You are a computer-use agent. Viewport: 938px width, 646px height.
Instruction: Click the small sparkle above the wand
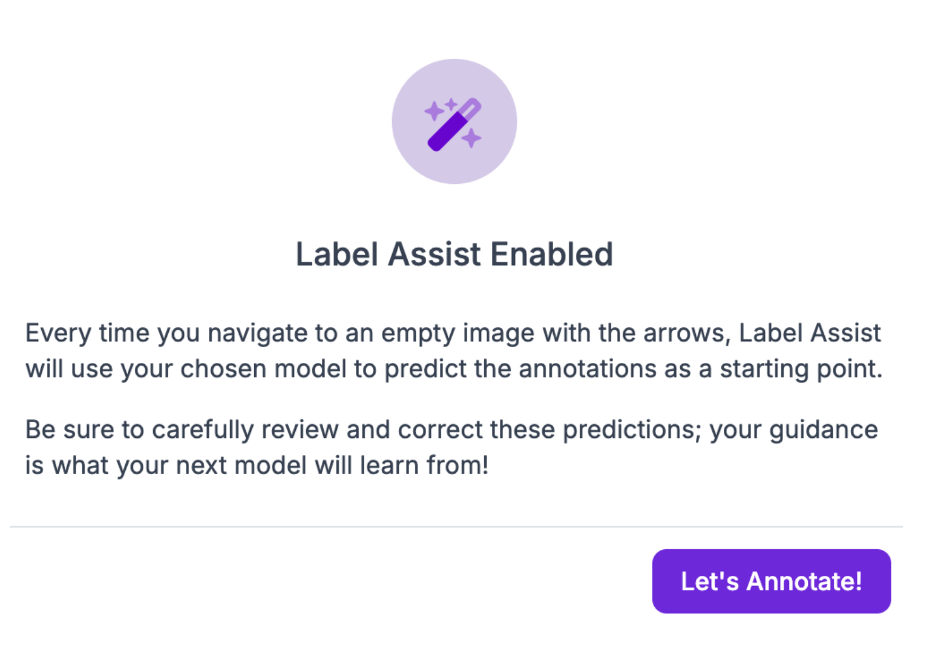click(451, 103)
